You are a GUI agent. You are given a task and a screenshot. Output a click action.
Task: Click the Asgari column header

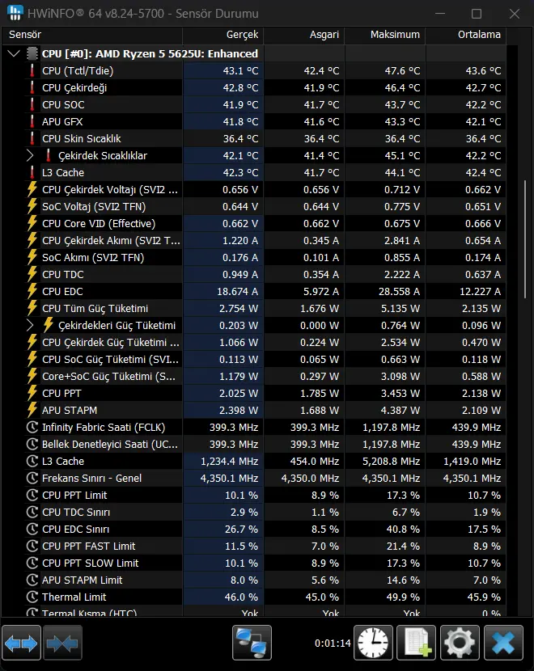303,35
